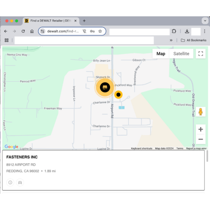Click the REDDING, CA 96002 text

[23, 171]
